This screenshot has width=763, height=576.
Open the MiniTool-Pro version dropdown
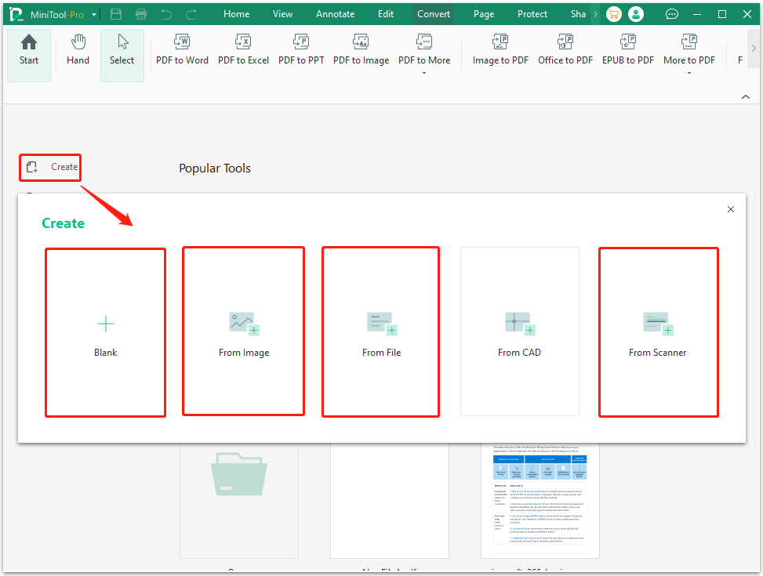click(93, 13)
